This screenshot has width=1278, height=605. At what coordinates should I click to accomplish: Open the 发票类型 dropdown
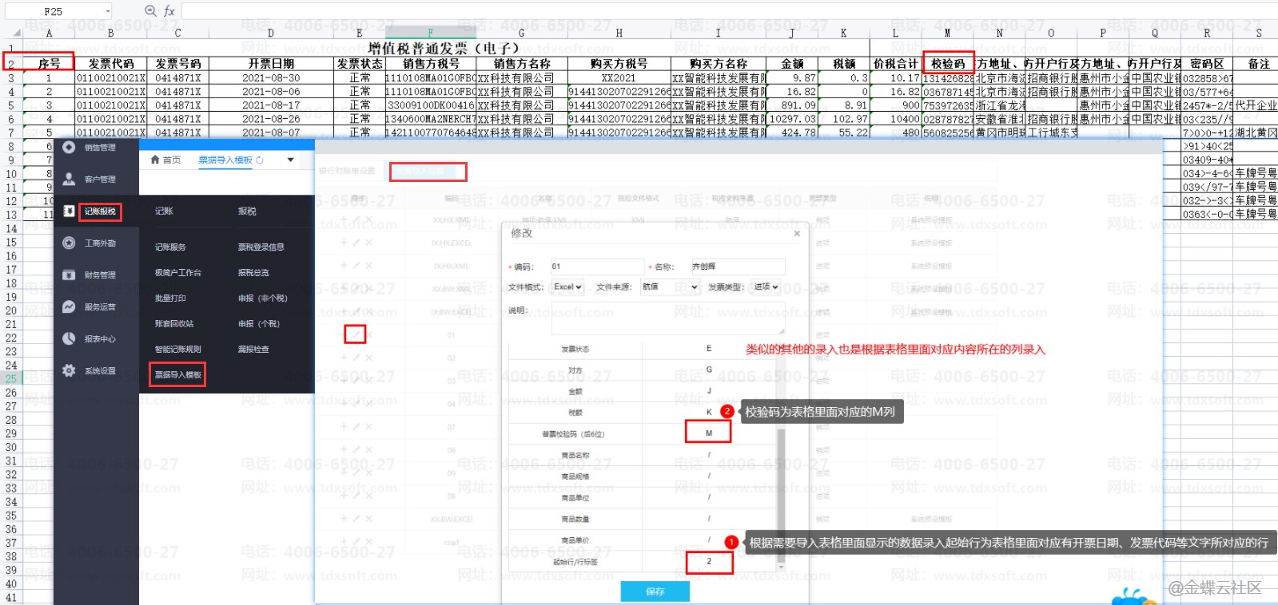pyautogui.click(x=765, y=287)
